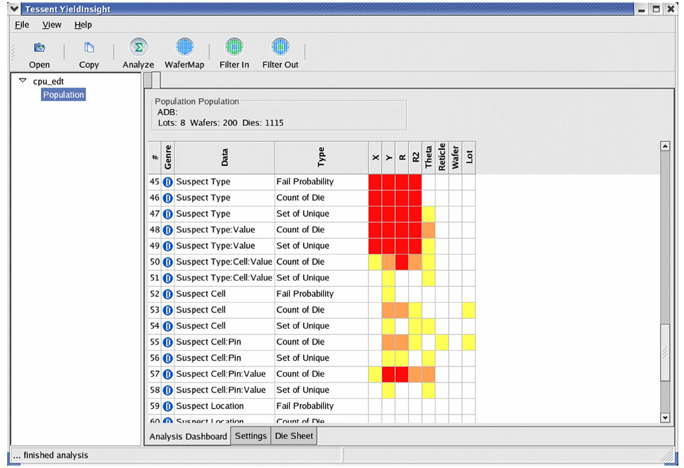
Task: Click the genre icon in row 47
Action: coord(168,214)
